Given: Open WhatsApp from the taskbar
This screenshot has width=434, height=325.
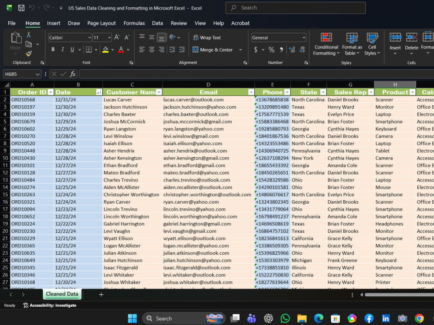Looking at the screenshot, I should (x=285, y=318).
